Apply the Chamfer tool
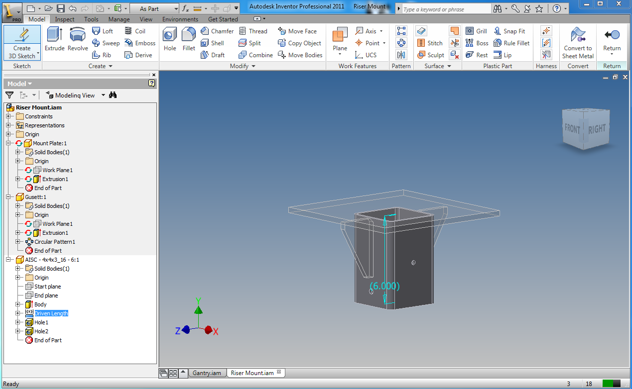The image size is (632, 389). pyautogui.click(x=217, y=31)
